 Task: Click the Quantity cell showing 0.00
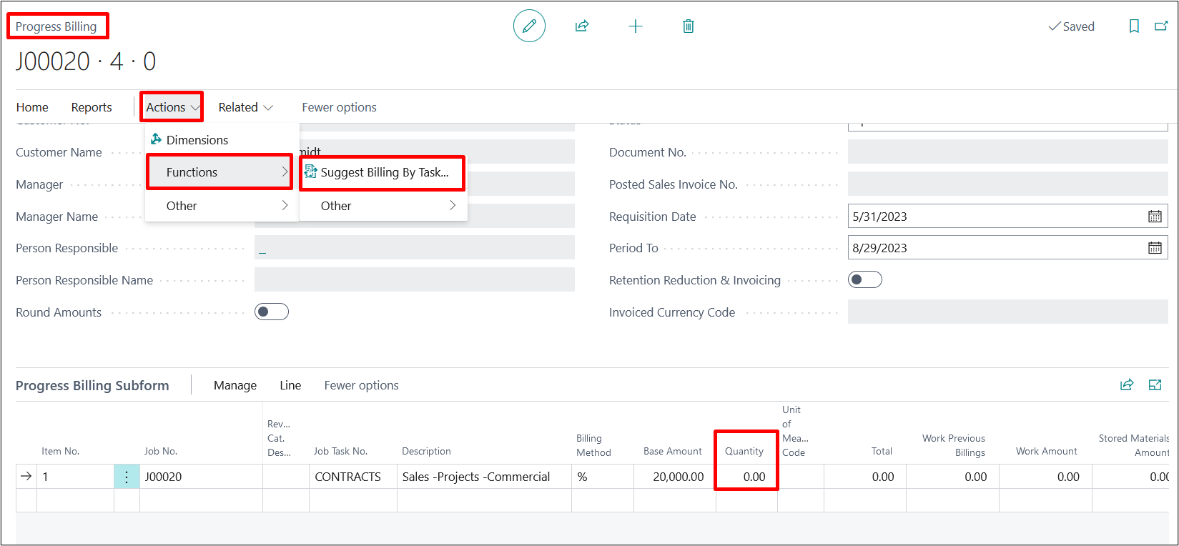[746, 477]
